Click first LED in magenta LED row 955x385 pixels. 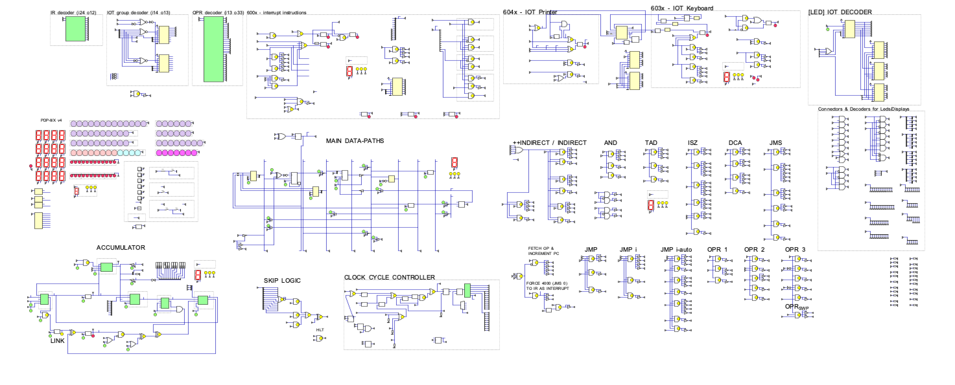pos(159,153)
